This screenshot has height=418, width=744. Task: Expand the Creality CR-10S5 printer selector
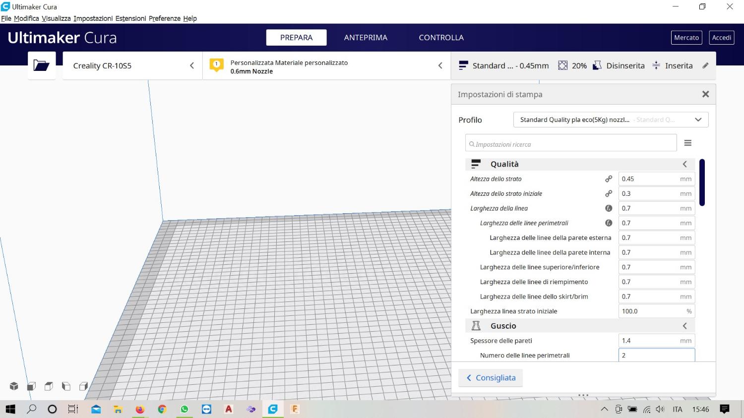click(x=132, y=65)
